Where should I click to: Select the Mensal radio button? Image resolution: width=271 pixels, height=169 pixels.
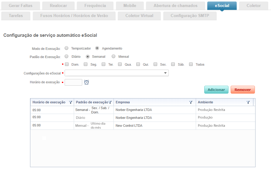coord(113,56)
